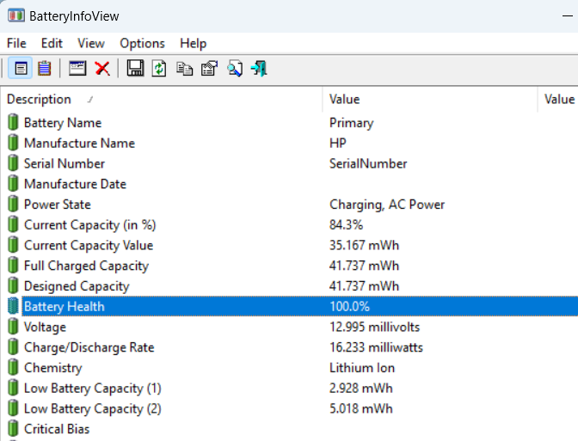Click the second Value column header at right

coord(558,99)
